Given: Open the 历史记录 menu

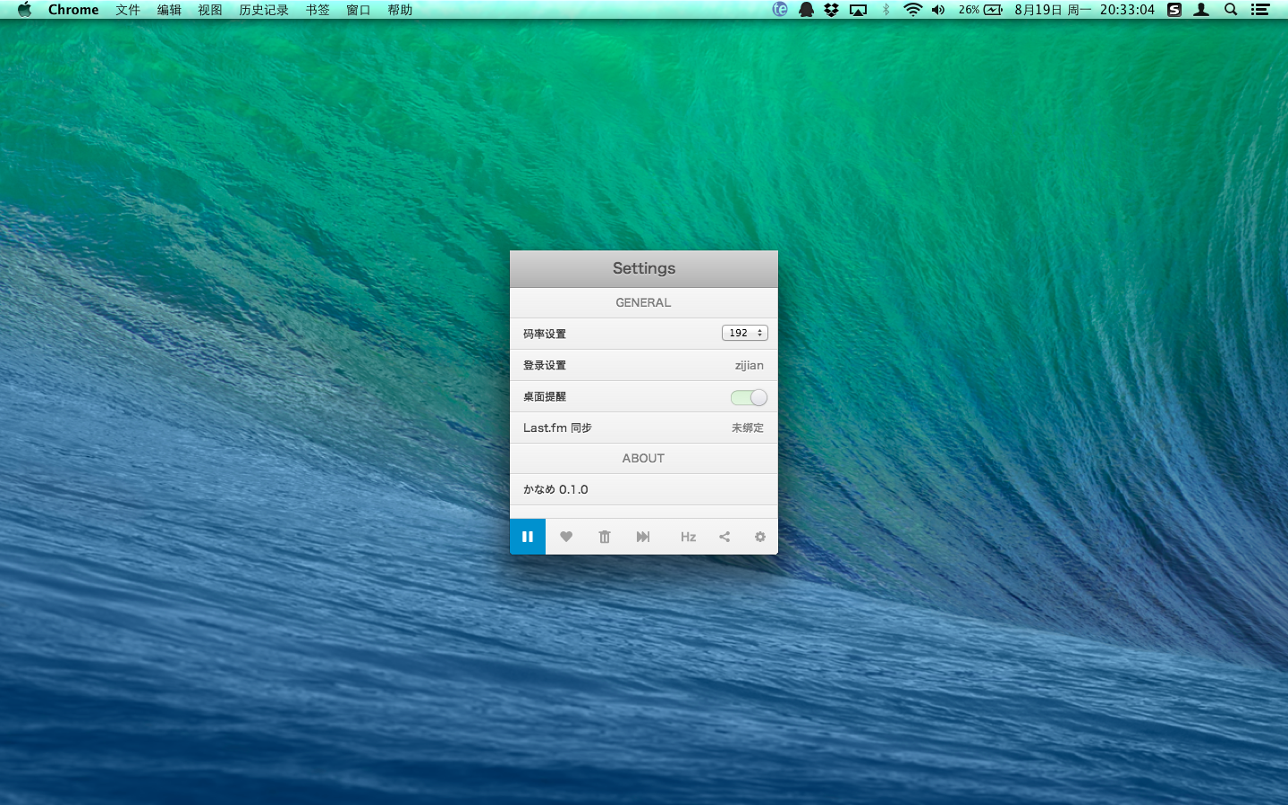Looking at the screenshot, I should coord(264,10).
